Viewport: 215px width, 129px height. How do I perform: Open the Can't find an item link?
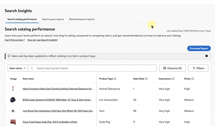pyautogui.click(x=14, y=40)
